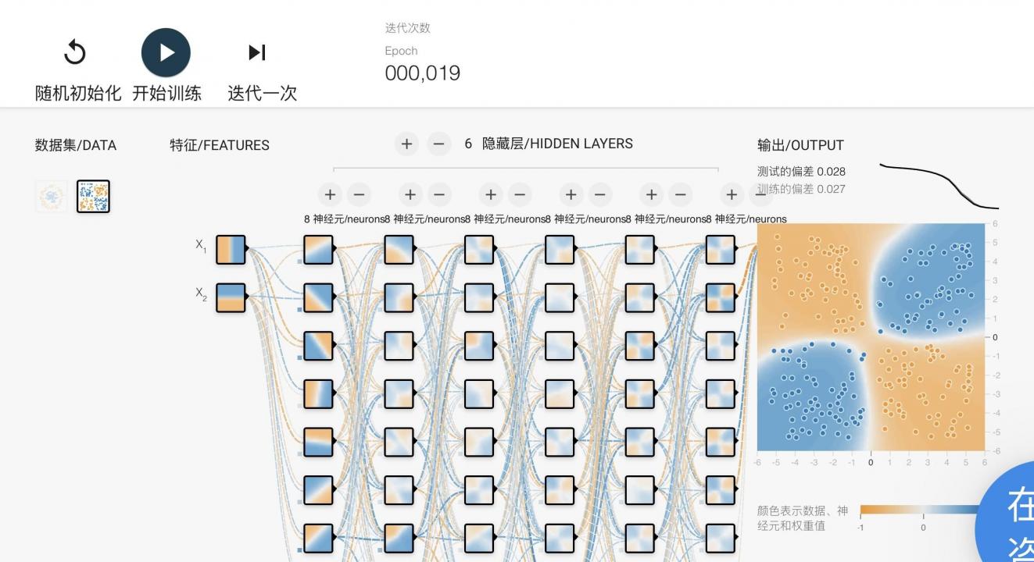The width and height of the screenshot is (1034, 562).
Task: Remove a neuron from fourth hidden layer
Action: pyautogui.click(x=599, y=194)
